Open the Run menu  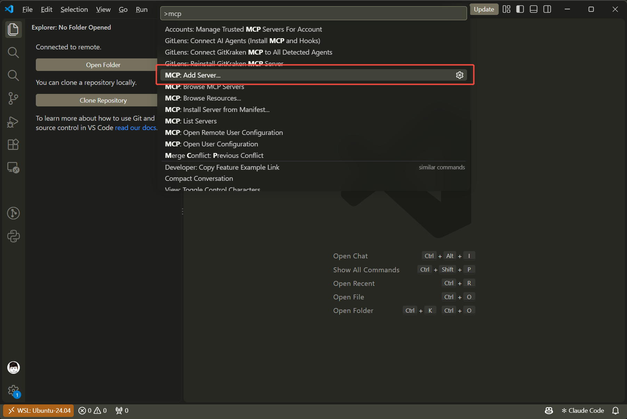pyautogui.click(x=142, y=9)
